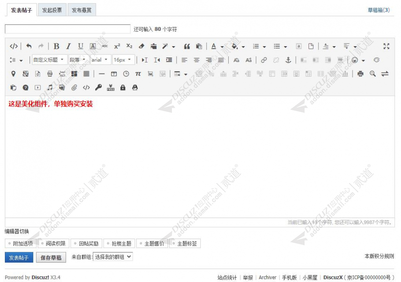Image resolution: width=401 pixels, height=282 pixels.
Task: Insert free content yen icon
Action: pyautogui.click(x=111, y=88)
